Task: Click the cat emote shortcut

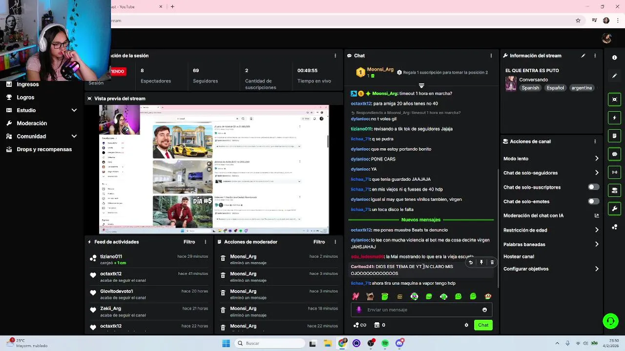Action: pos(370,296)
